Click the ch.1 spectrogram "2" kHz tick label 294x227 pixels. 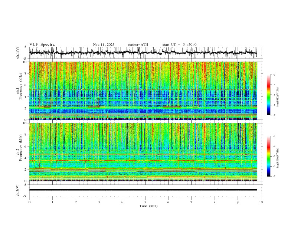point(26,108)
